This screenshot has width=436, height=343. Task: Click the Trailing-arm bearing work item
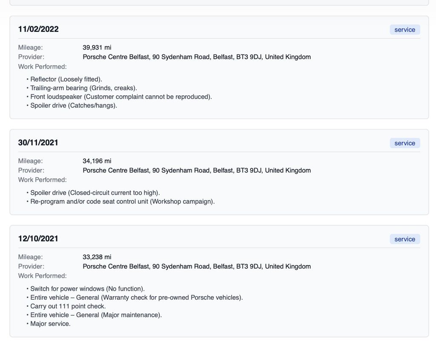[x=83, y=88]
